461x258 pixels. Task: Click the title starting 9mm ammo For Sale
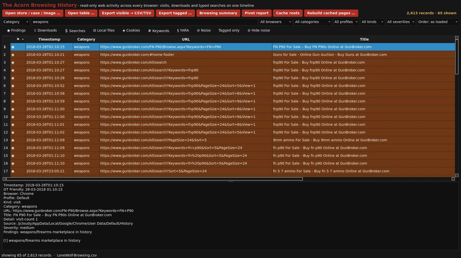pos(364,140)
